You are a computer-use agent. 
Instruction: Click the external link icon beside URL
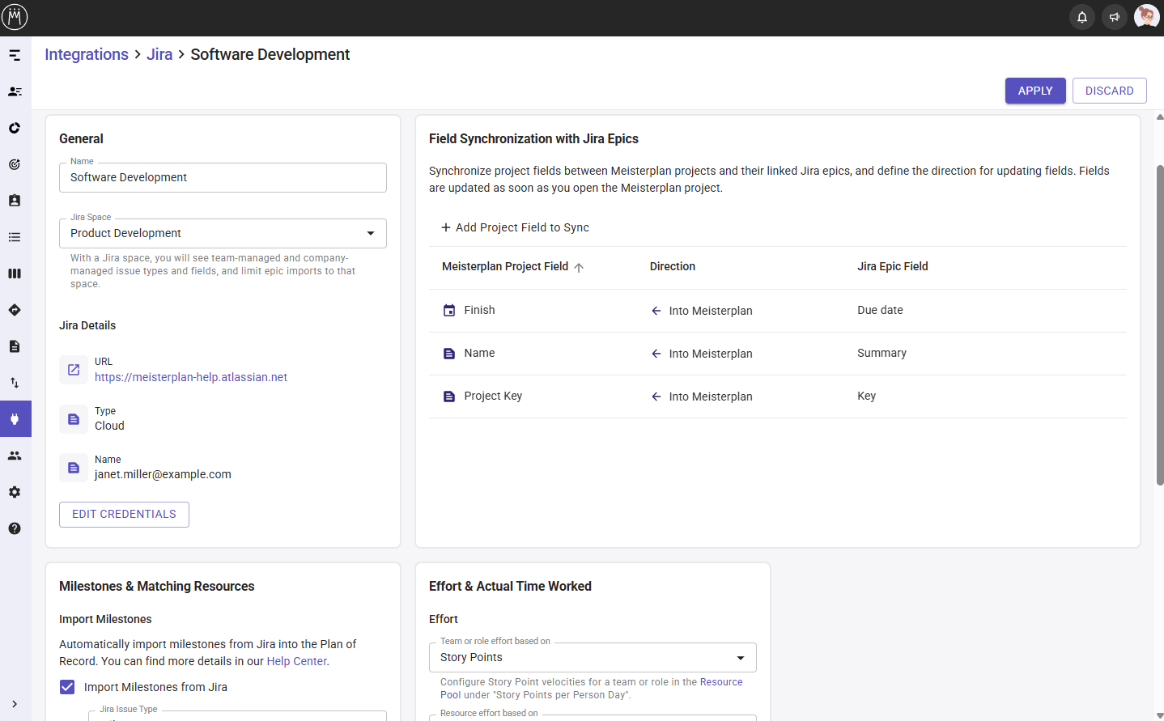(x=74, y=370)
